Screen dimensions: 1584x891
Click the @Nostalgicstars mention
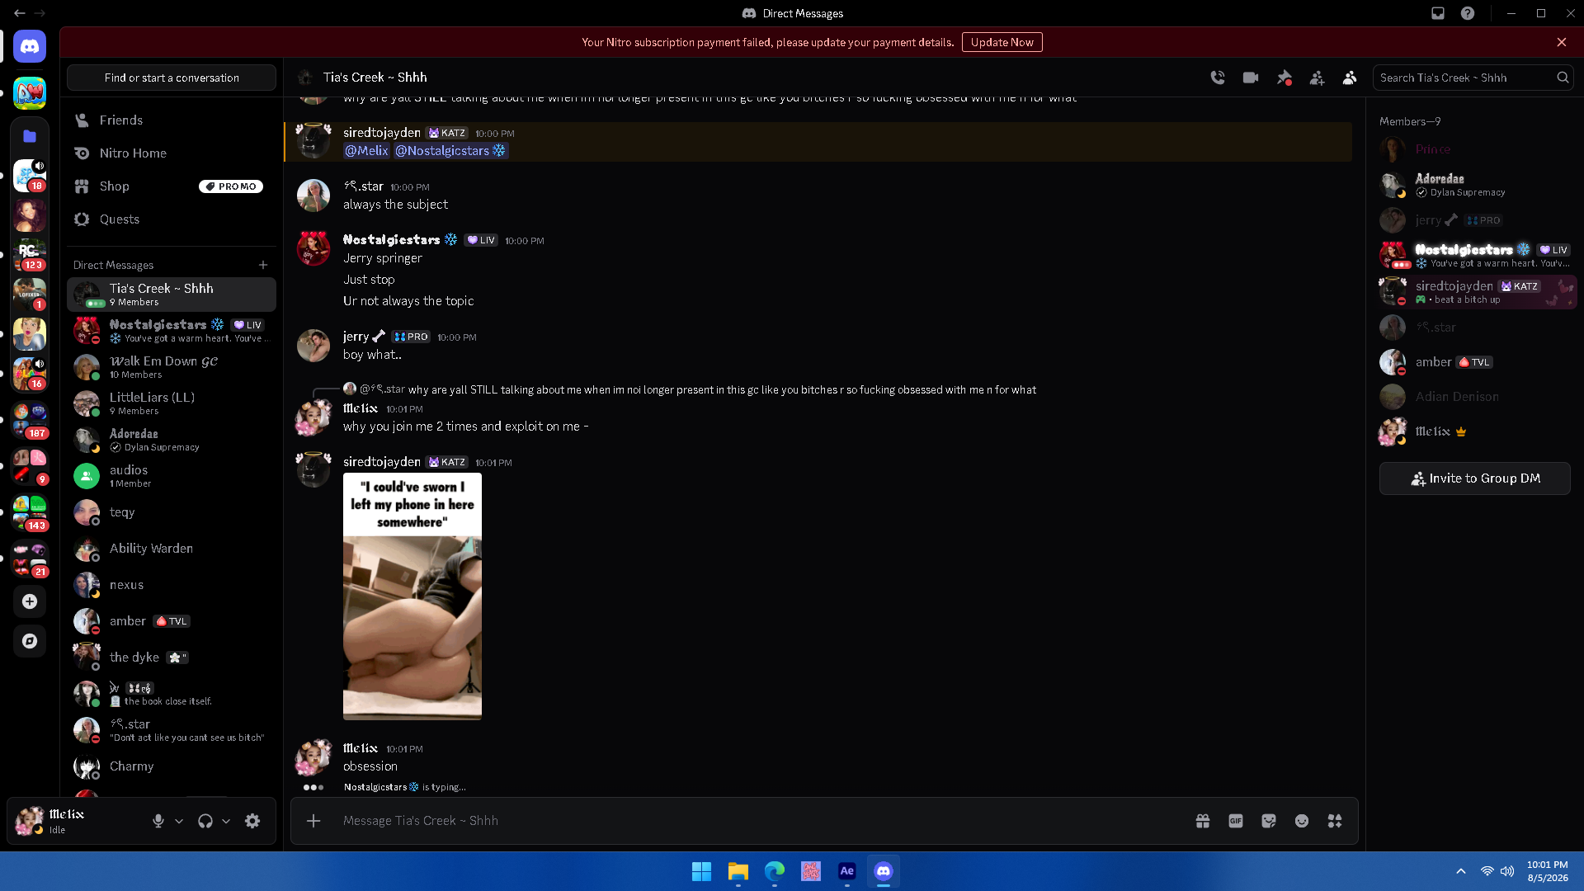(450, 151)
